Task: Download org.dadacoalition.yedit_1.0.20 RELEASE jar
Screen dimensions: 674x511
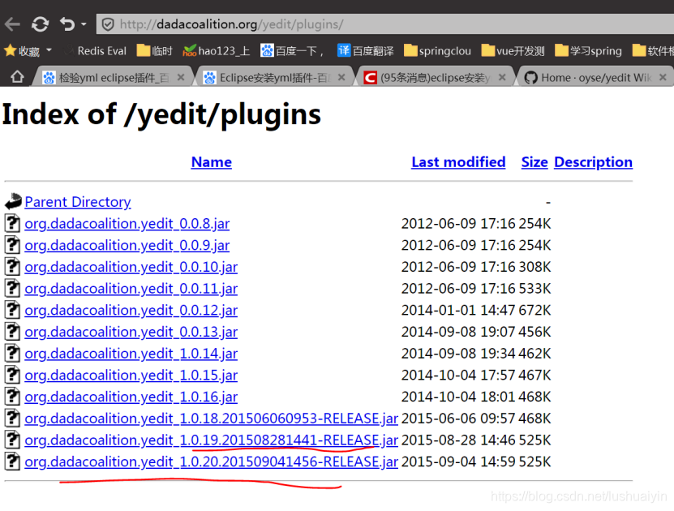Action: click(211, 462)
